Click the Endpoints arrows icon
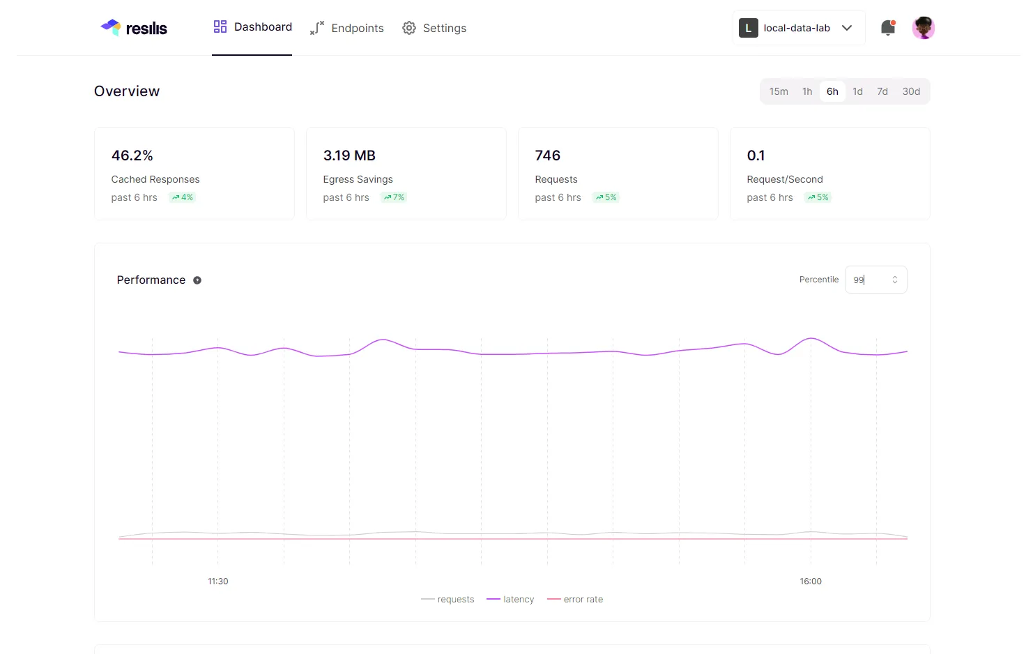Screen dimensions: 1033x654 pos(317,28)
